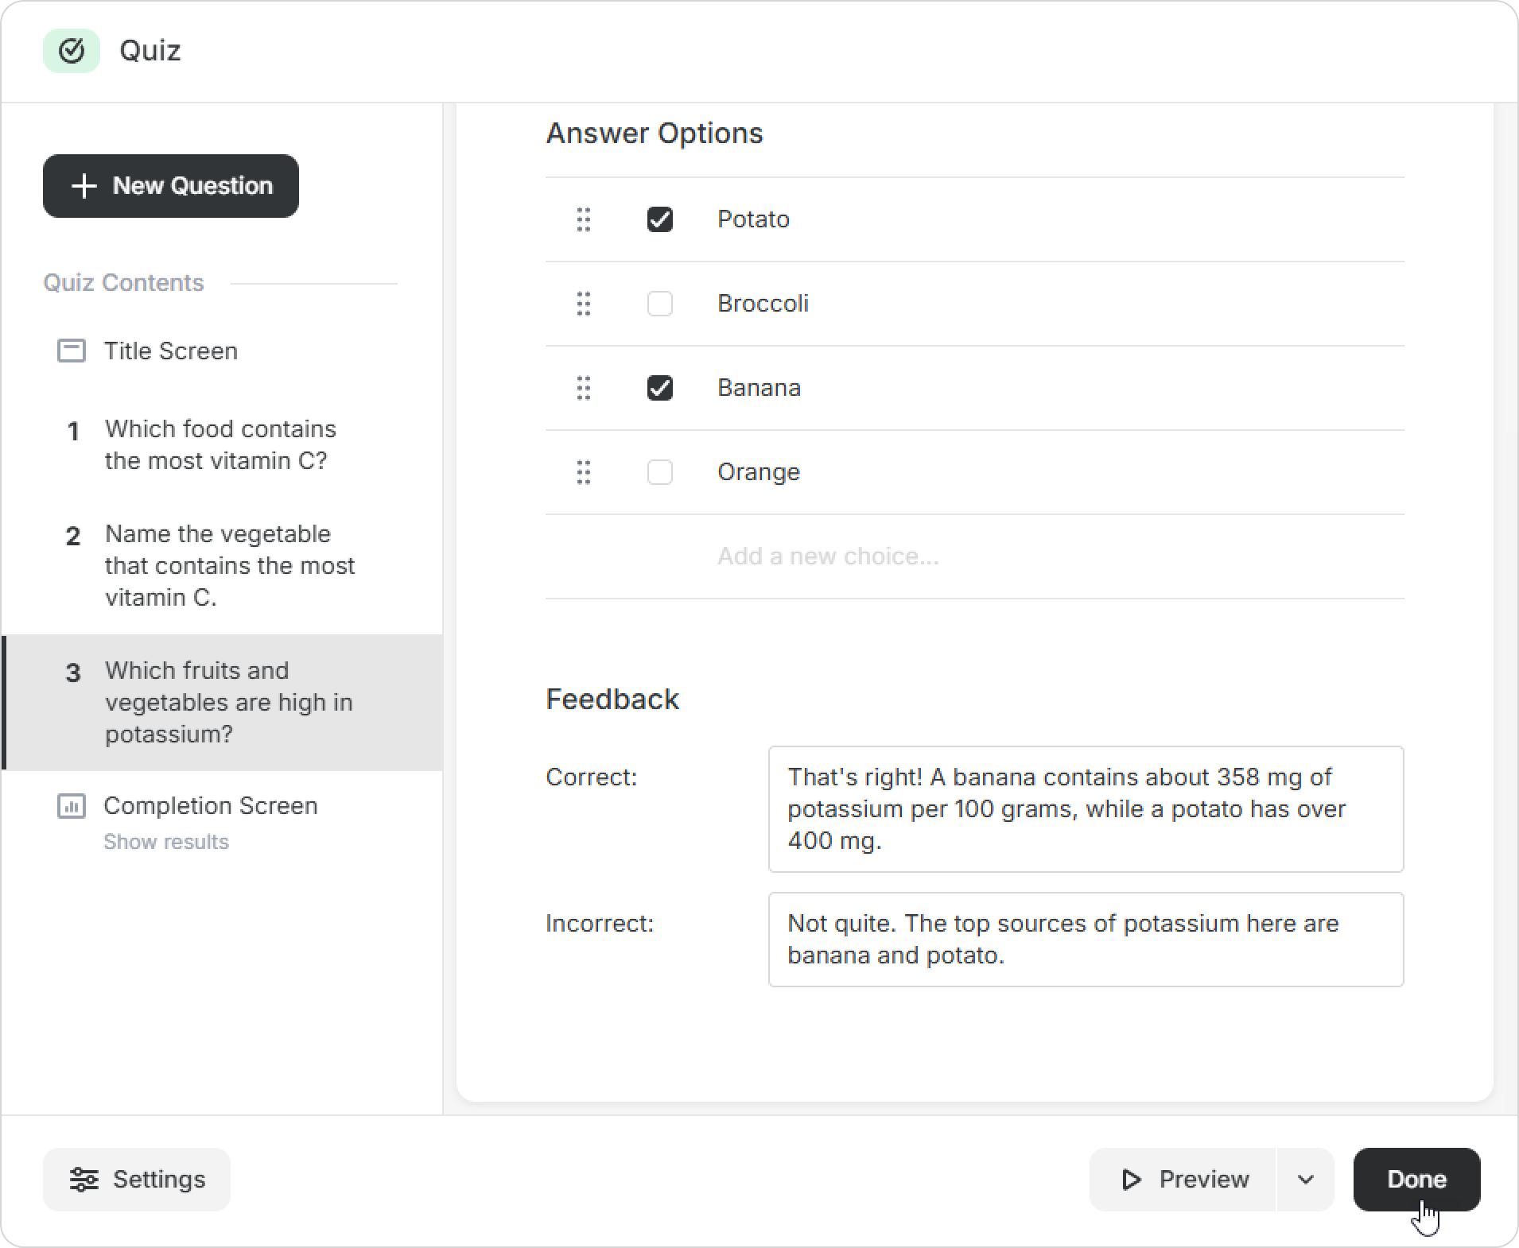The width and height of the screenshot is (1519, 1248).
Task: Uncheck the Potato answer checkbox
Action: (x=660, y=219)
